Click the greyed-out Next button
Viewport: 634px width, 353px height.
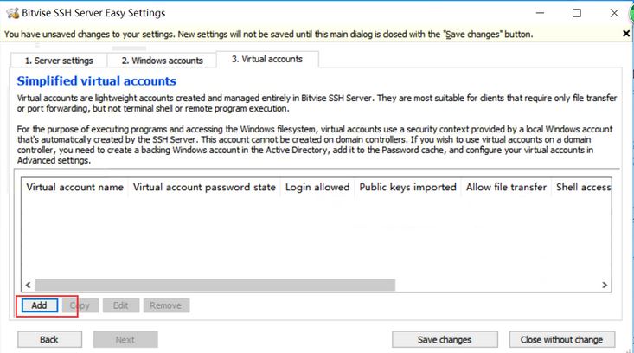click(x=125, y=339)
